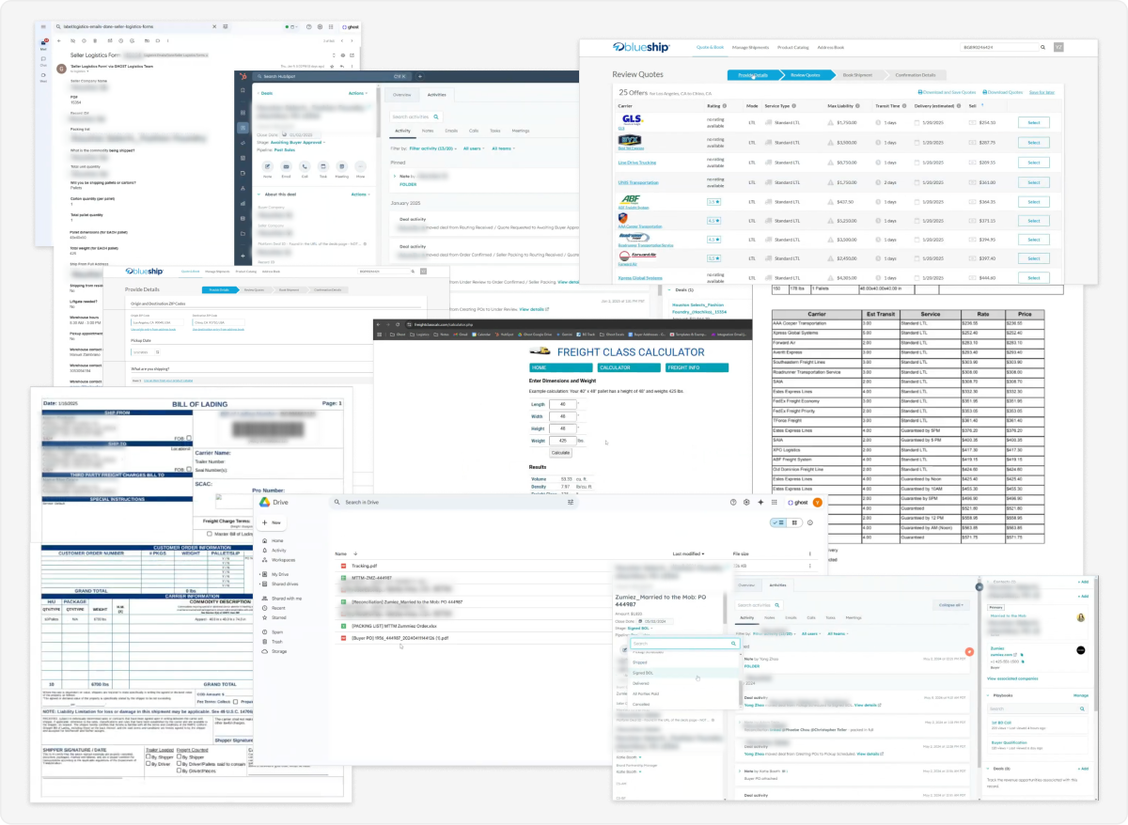Click the Task icon in HubSpot deal panel
Image resolution: width=1128 pixels, height=825 pixels.
coord(322,165)
